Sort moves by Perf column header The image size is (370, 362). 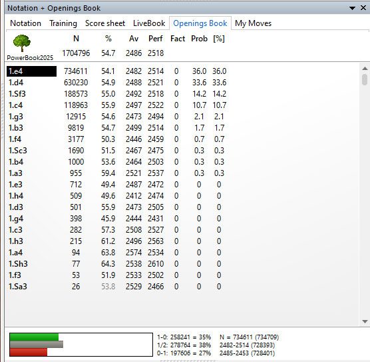(x=156, y=39)
